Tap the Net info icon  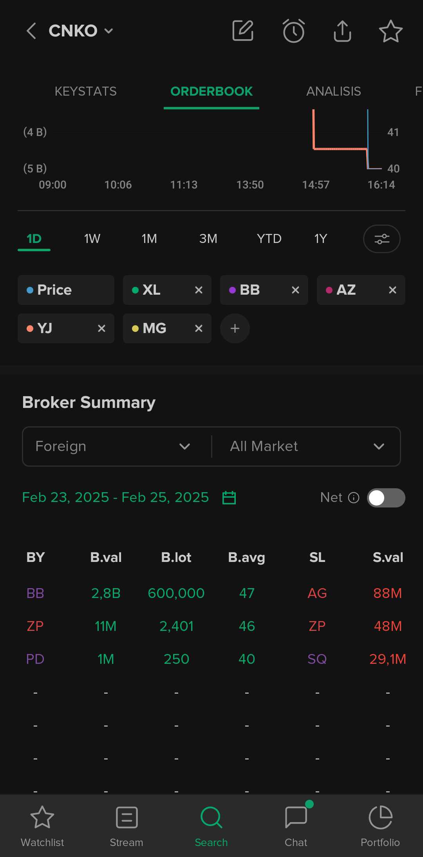354,498
